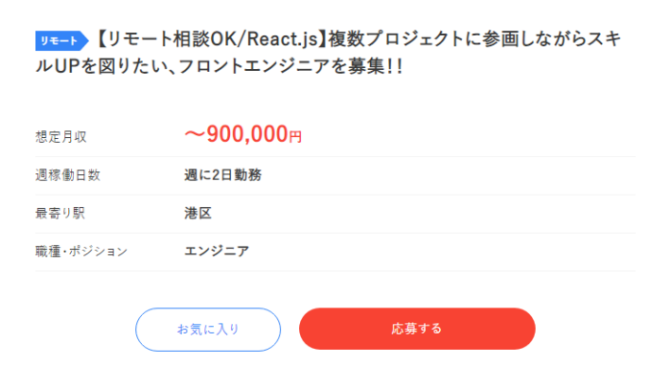
Task: Click the blue リモート badge
Action: 61,41
